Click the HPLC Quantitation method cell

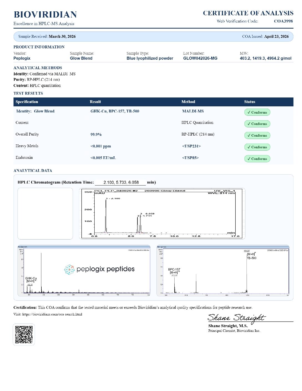pyautogui.click(x=197, y=123)
